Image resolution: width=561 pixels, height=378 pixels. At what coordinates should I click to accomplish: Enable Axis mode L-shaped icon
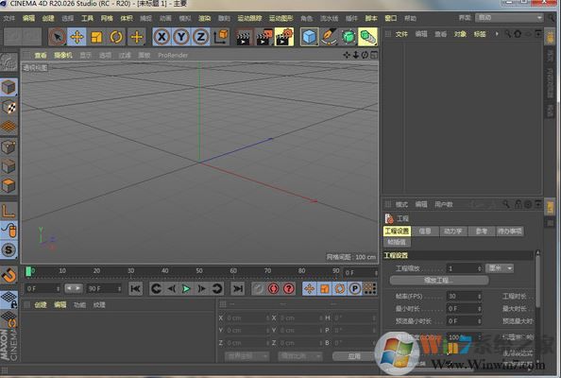(8, 211)
